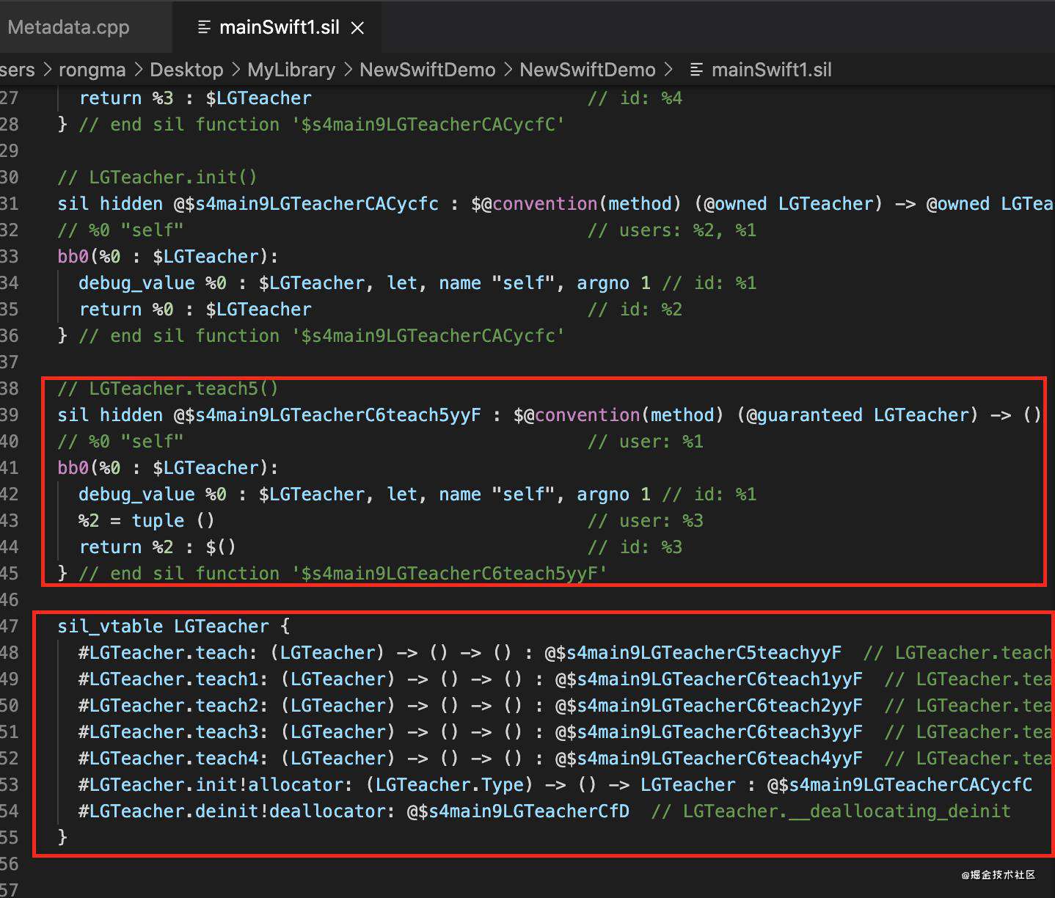
Task: Click 'debug_value' on line 34
Action: click(x=136, y=282)
